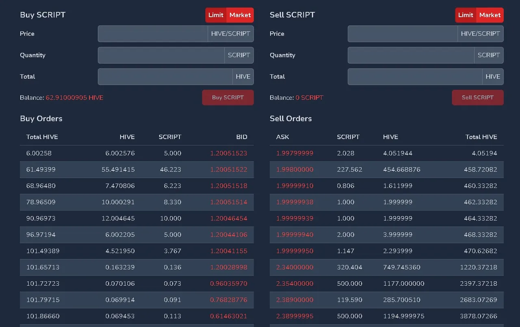Focus the Buy Total input field
520x327 pixels.
pos(165,77)
